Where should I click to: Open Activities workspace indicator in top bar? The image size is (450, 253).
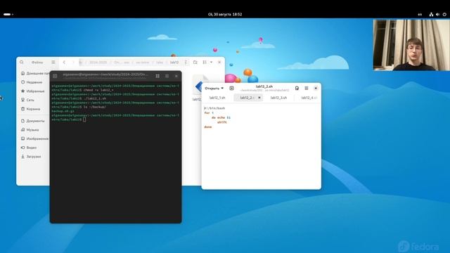[8, 14]
